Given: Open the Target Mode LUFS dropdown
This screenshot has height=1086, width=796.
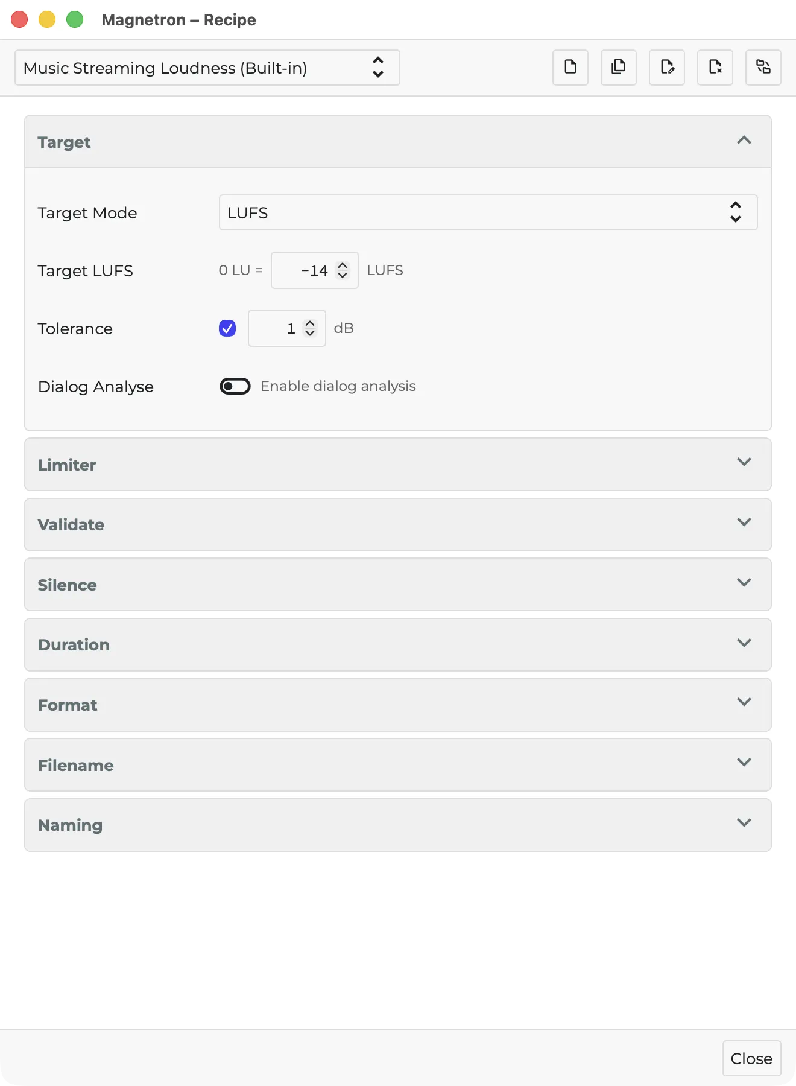Looking at the screenshot, I should 488,212.
